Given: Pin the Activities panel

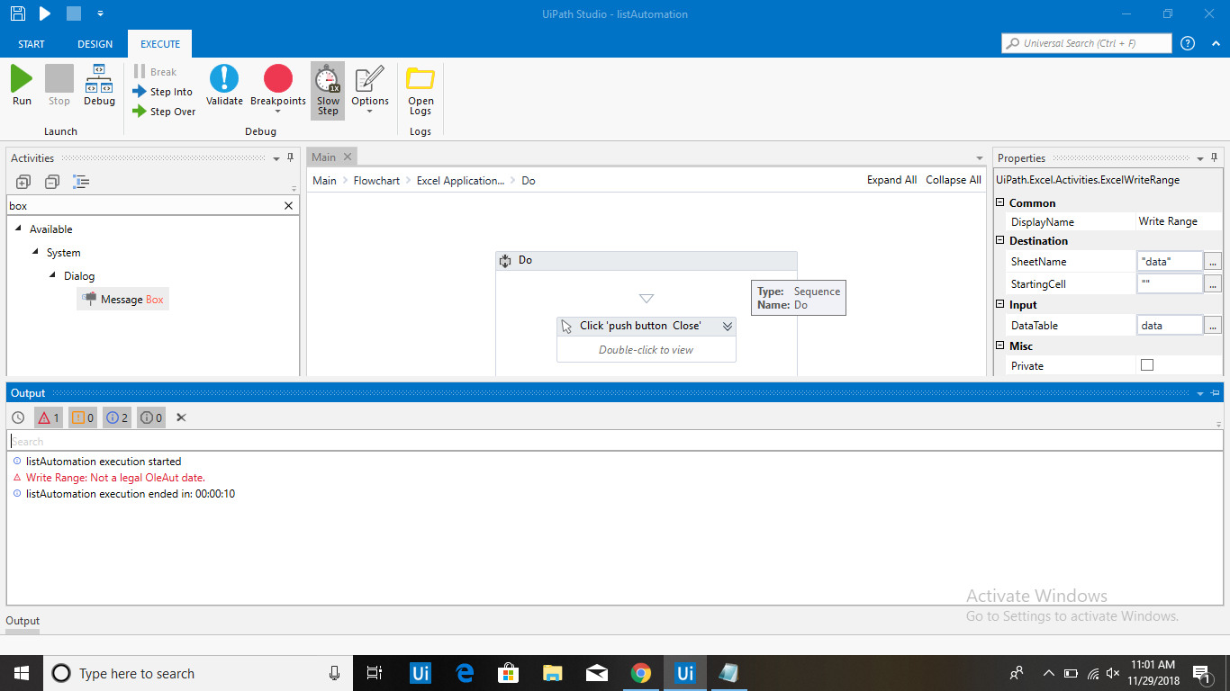Looking at the screenshot, I should (291, 157).
